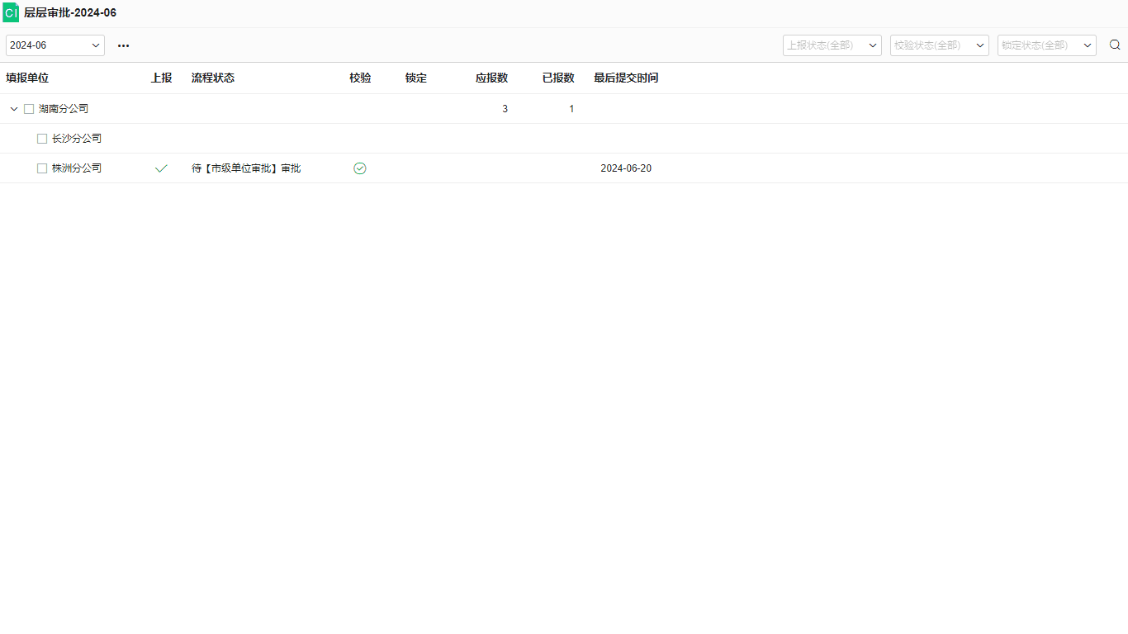
Task: Open the 2024-06 period dropdown
Action: pos(55,45)
